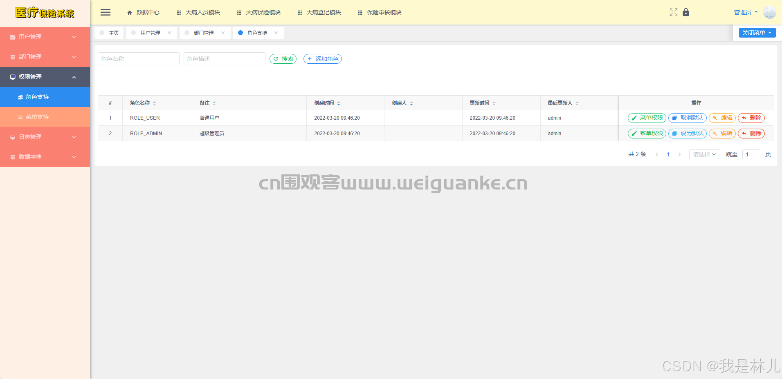The width and height of the screenshot is (782, 379).
Task: Go to next page arrow
Action: pos(679,154)
